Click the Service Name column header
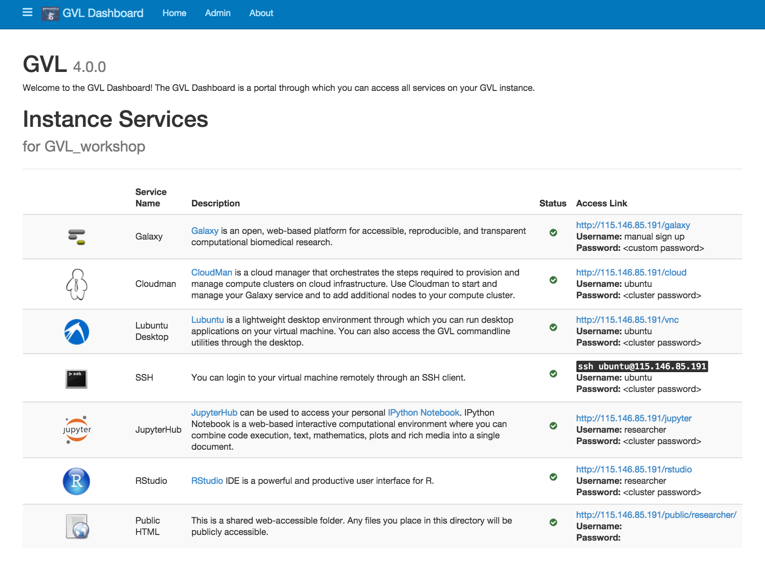 point(151,197)
